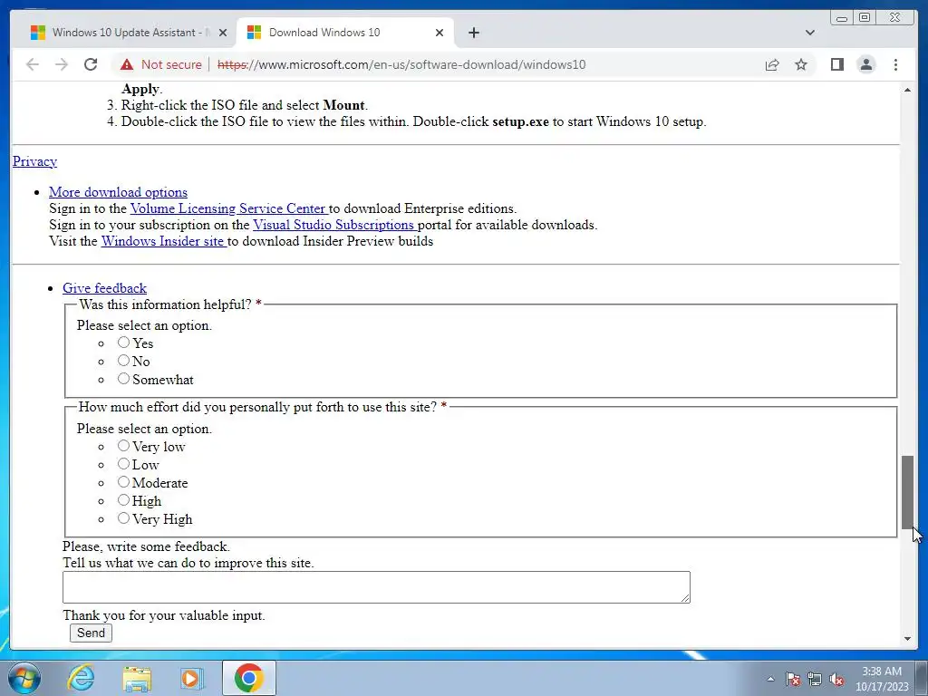Launch Internet Explorer from the taskbar

[x=81, y=678]
